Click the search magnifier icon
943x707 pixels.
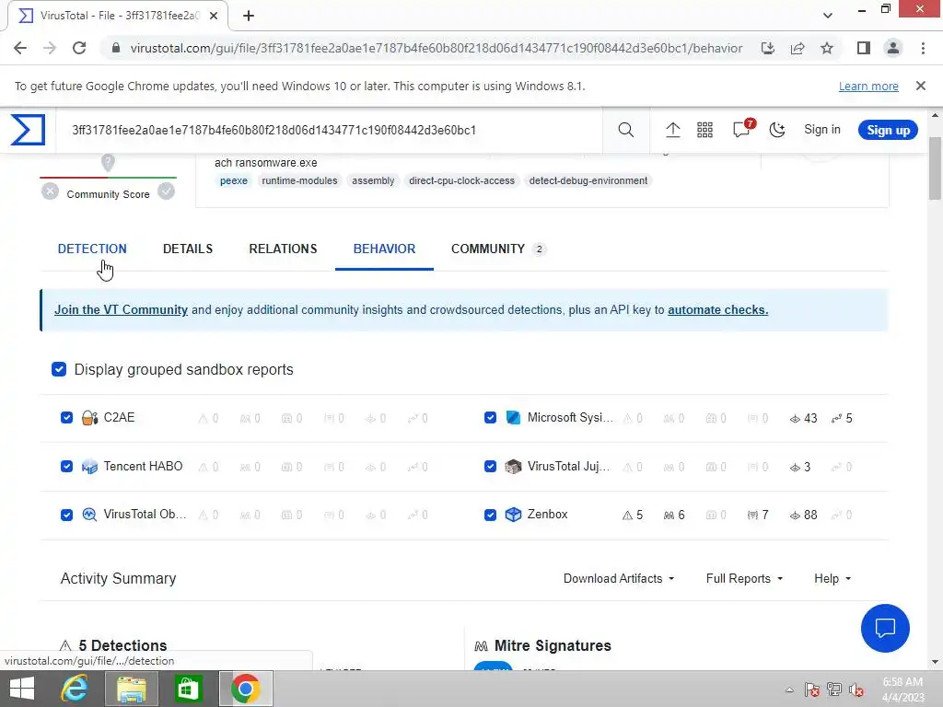pos(625,130)
